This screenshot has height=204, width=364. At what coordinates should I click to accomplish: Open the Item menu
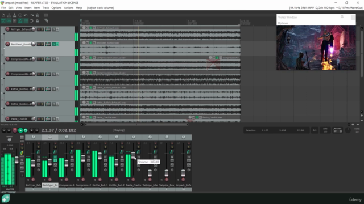[37, 8]
